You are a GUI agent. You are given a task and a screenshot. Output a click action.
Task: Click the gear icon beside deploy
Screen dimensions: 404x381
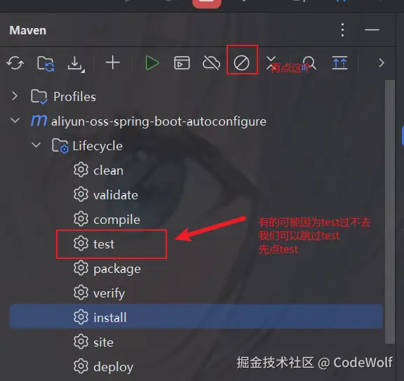click(x=81, y=366)
